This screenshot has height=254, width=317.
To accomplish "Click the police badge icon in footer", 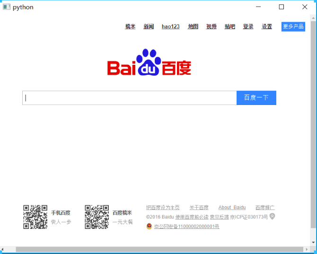I will point(149,226).
